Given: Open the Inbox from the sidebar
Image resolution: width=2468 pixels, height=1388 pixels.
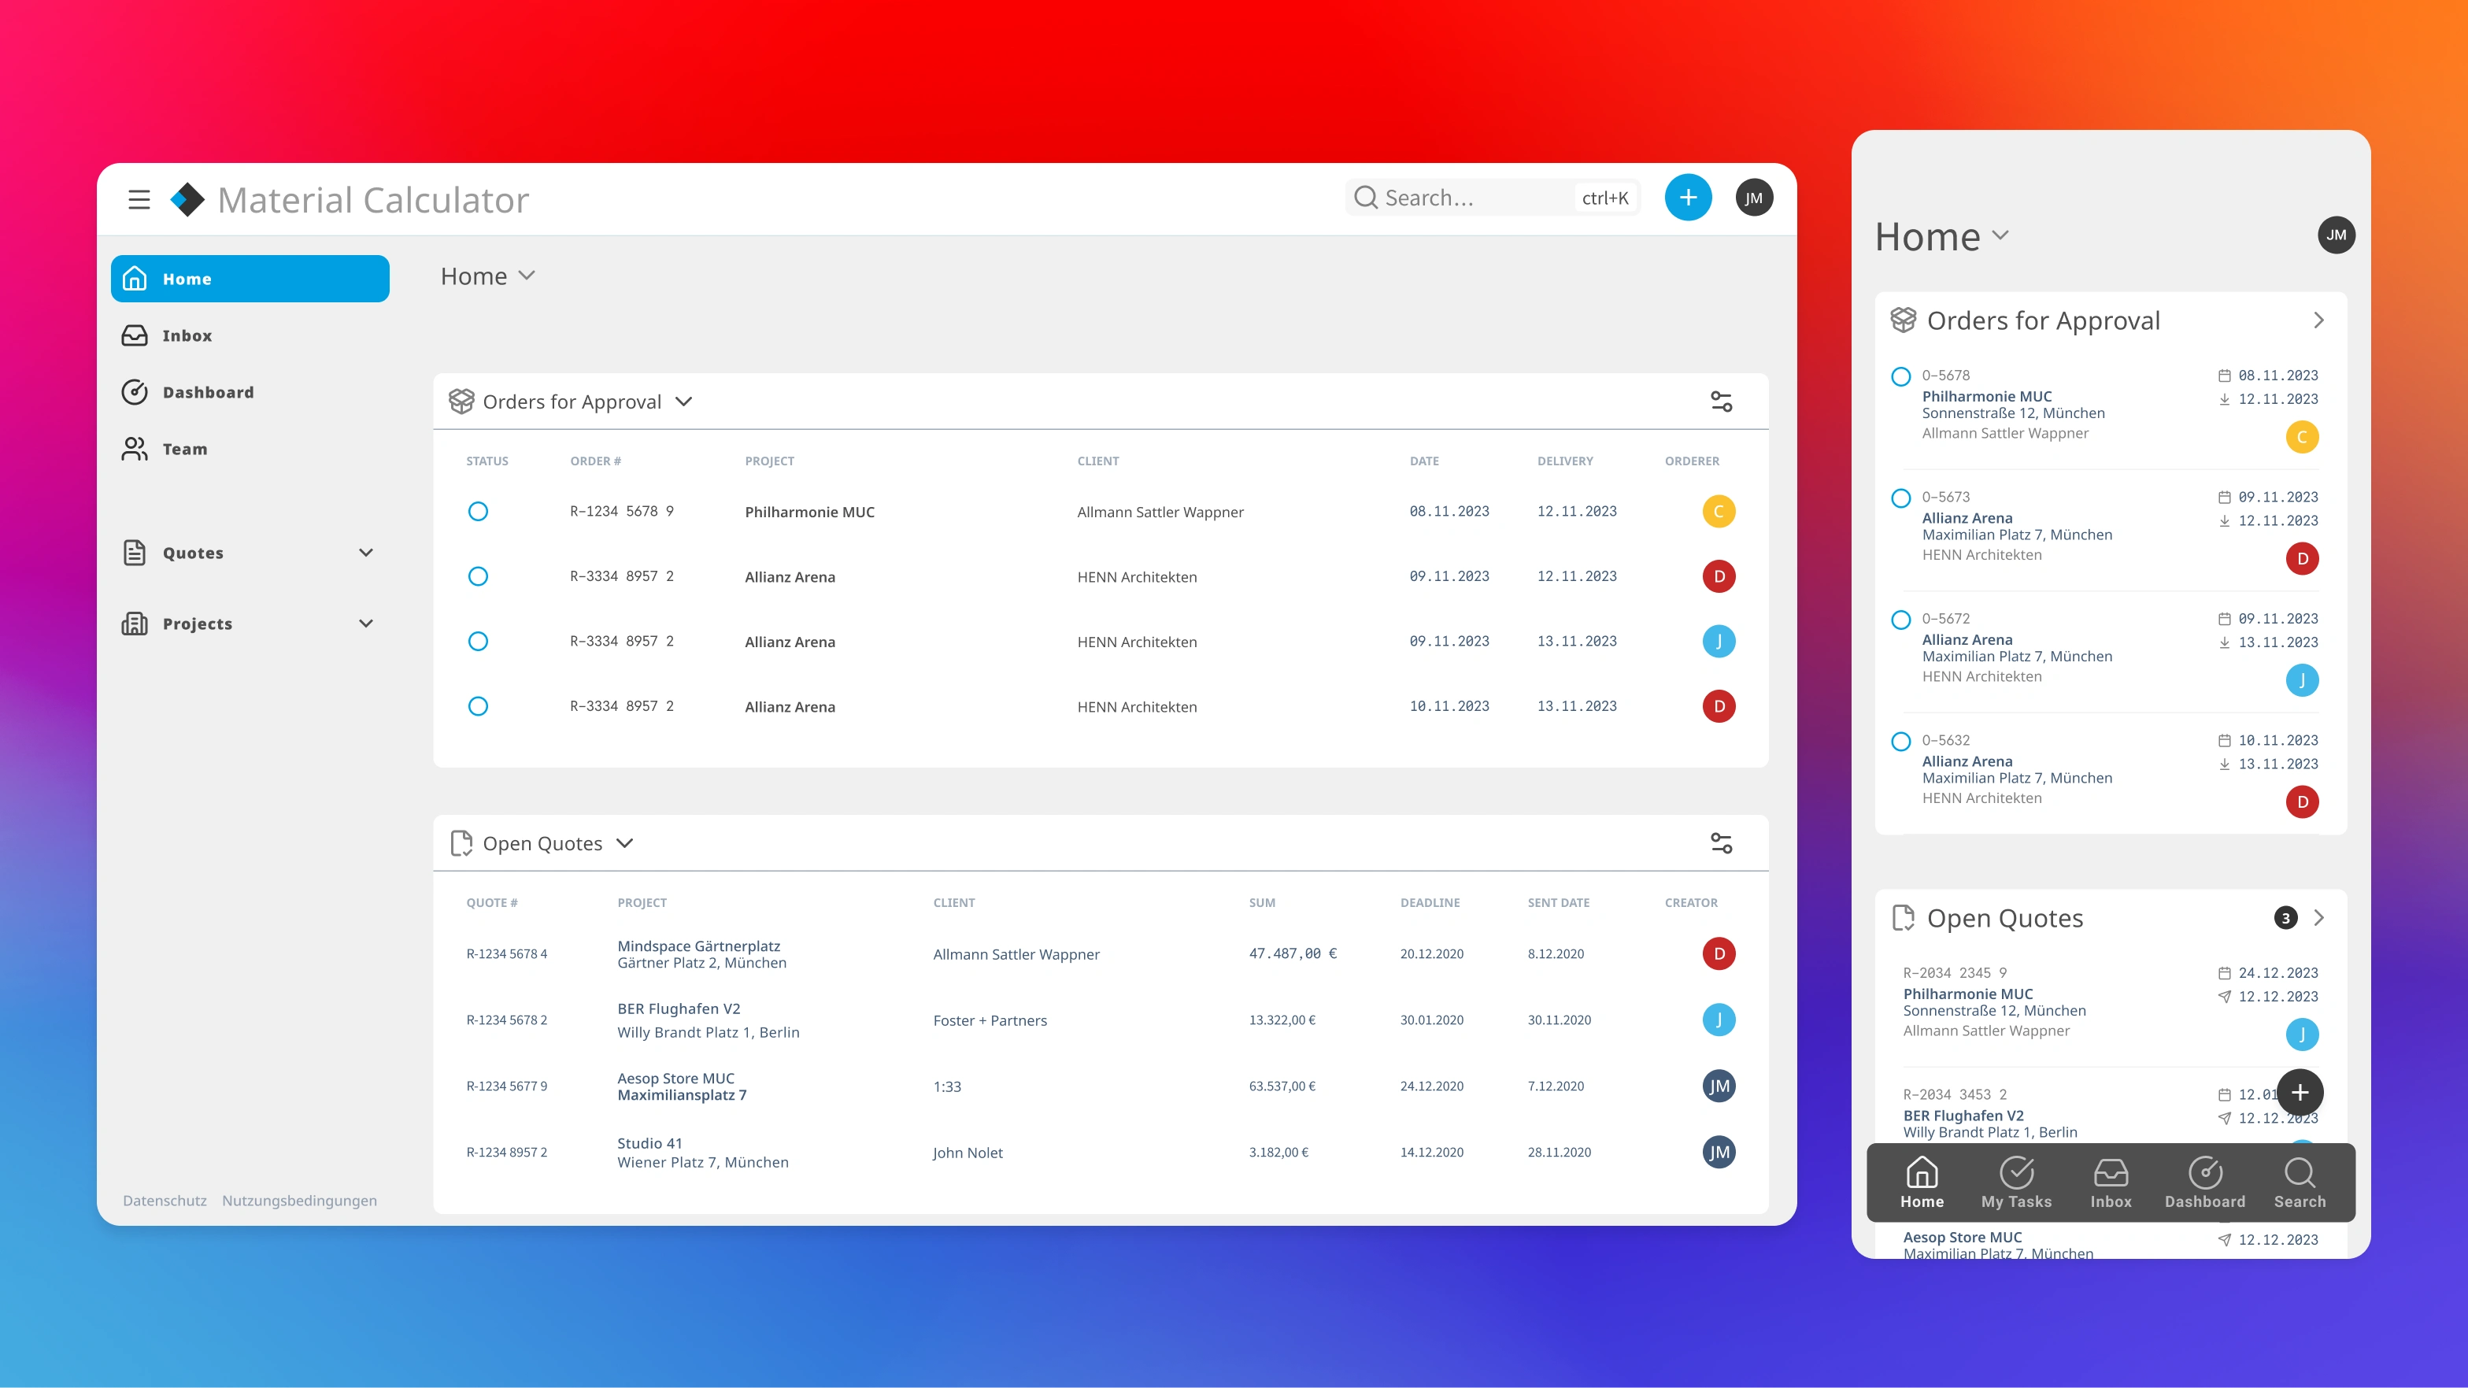Looking at the screenshot, I should tap(188, 335).
